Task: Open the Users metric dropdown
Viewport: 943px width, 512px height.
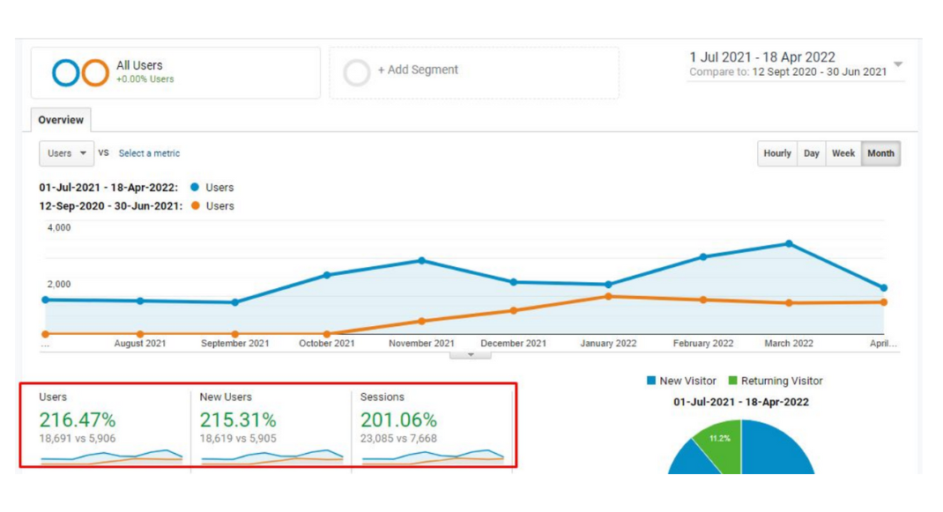Action: pos(65,153)
